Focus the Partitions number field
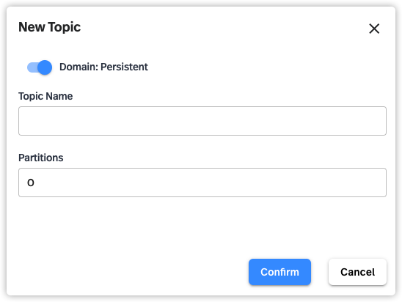 click(202, 183)
